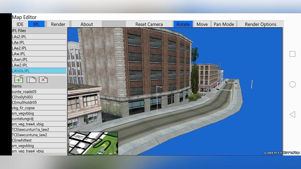Open Render Options
This screenshot has width=301, height=169.
click(260, 24)
